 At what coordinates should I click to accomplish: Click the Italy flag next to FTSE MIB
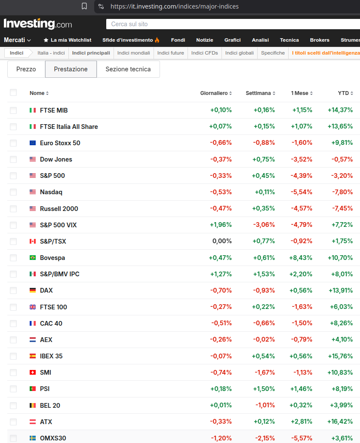pos(33,110)
